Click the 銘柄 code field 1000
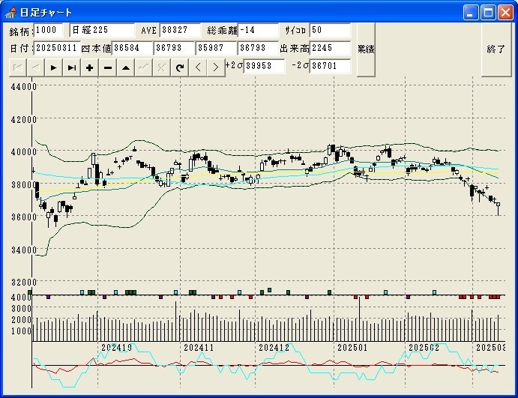Viewport: 518px width, 398px height. (50, 30)
